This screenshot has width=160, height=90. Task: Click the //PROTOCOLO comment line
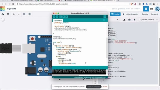point(57,37)
